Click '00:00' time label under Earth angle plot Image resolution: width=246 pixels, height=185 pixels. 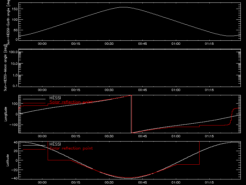42,44
